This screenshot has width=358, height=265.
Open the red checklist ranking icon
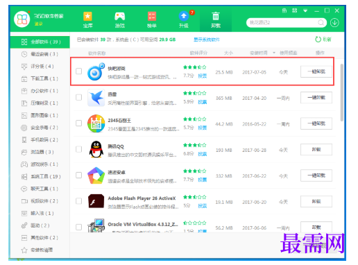tap(152, 17)
